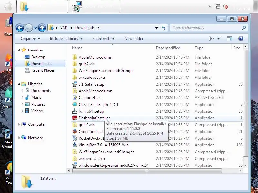Image resolution: width=258 pixels, height=193 pixels.
Task: Sort by the Size column header
Action: [x=237, y=48]
